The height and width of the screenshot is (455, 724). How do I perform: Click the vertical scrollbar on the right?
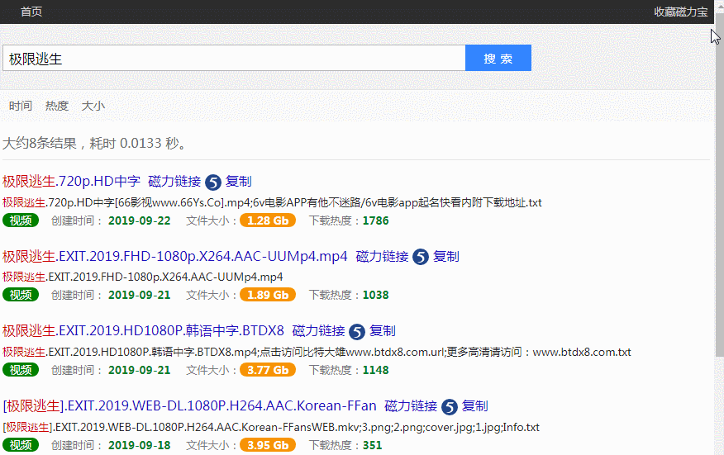click(718, 206)
